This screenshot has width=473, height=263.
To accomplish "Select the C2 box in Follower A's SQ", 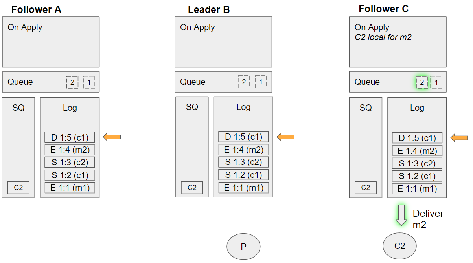I will pyautogui.click(x=18, y=188).
